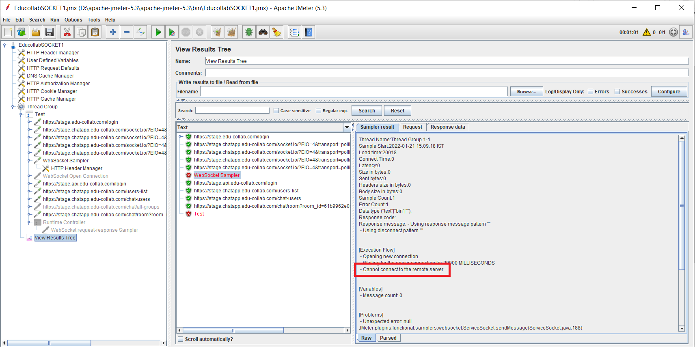Save the test plan with floppy icon
The width and height of the screenshot is (695, 347).
coord(50,32)
